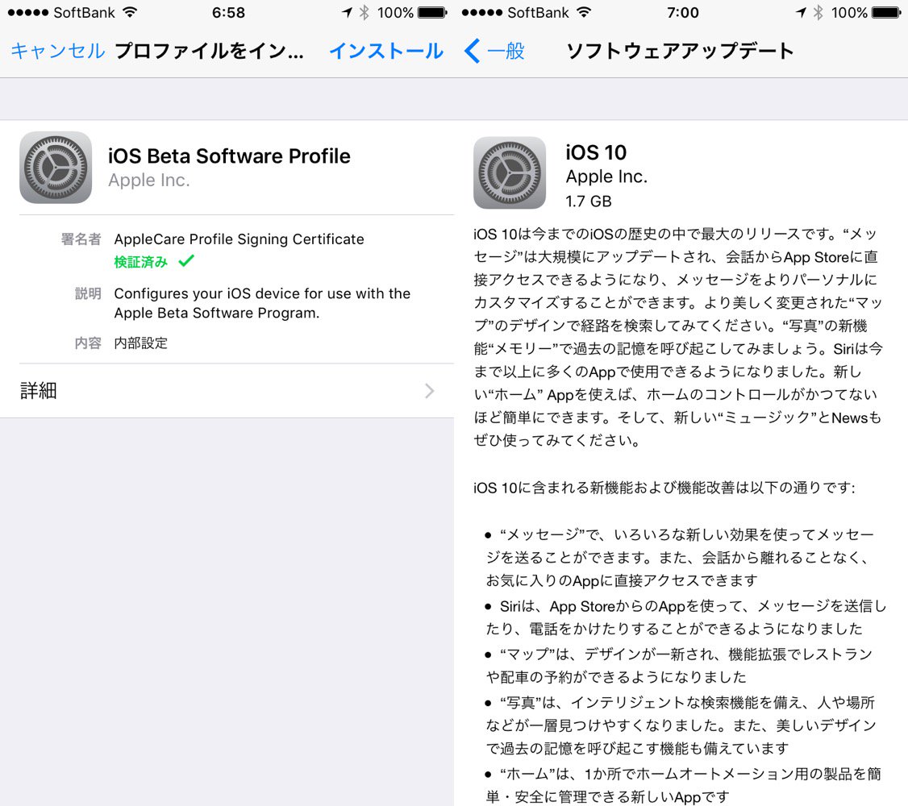Tap SoftBank carrier name on left screen
The width and height of the screenshot is (908, 806).
pos(84,13)
